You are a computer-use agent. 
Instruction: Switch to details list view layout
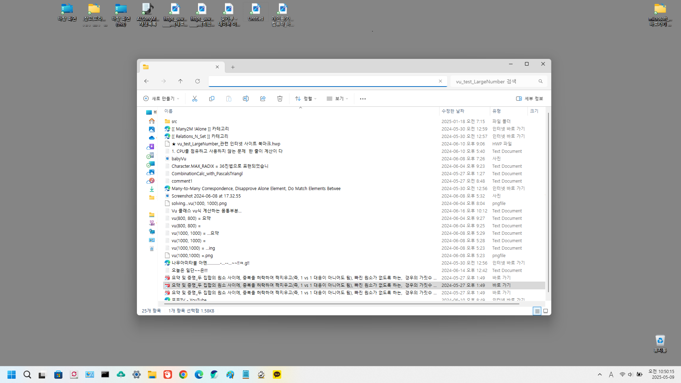(537, 311)
